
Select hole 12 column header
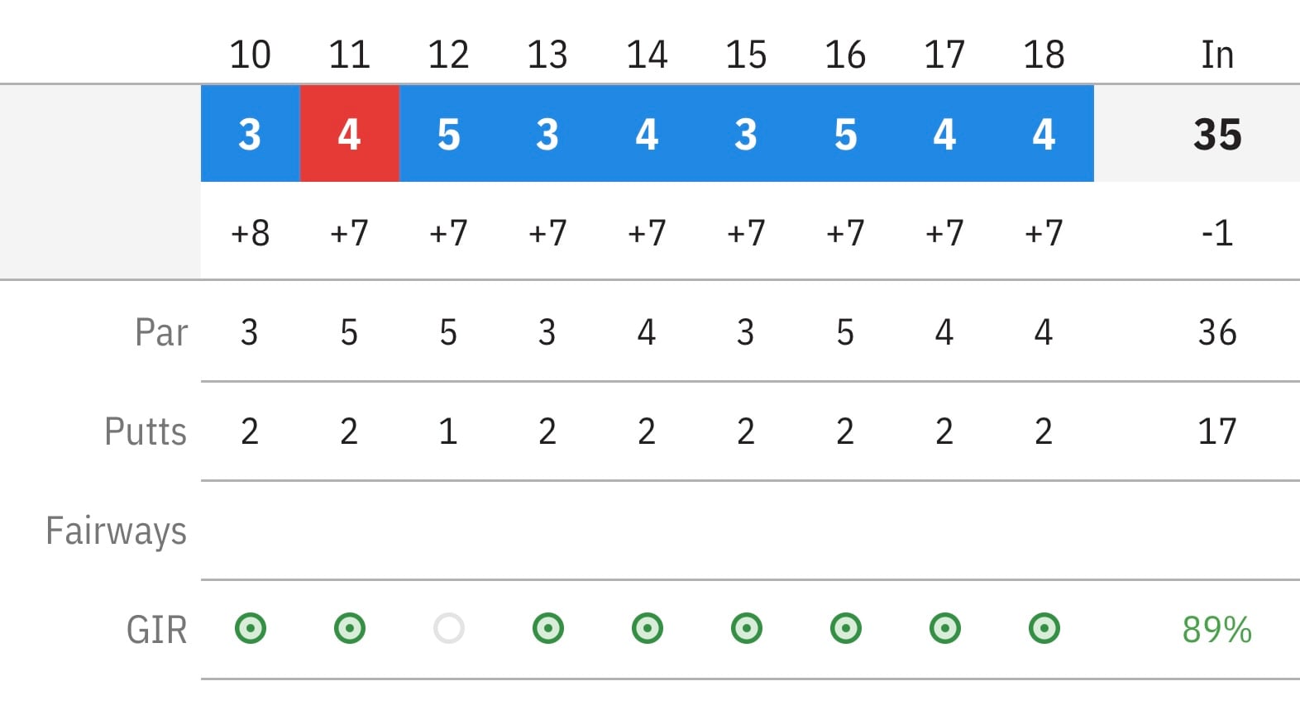(448, 55)
